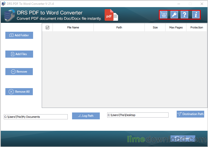Click the Add Folder button

[19, 35]
